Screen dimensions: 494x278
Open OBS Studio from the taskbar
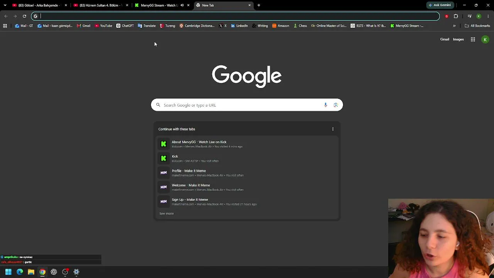(x=65, y=272)
